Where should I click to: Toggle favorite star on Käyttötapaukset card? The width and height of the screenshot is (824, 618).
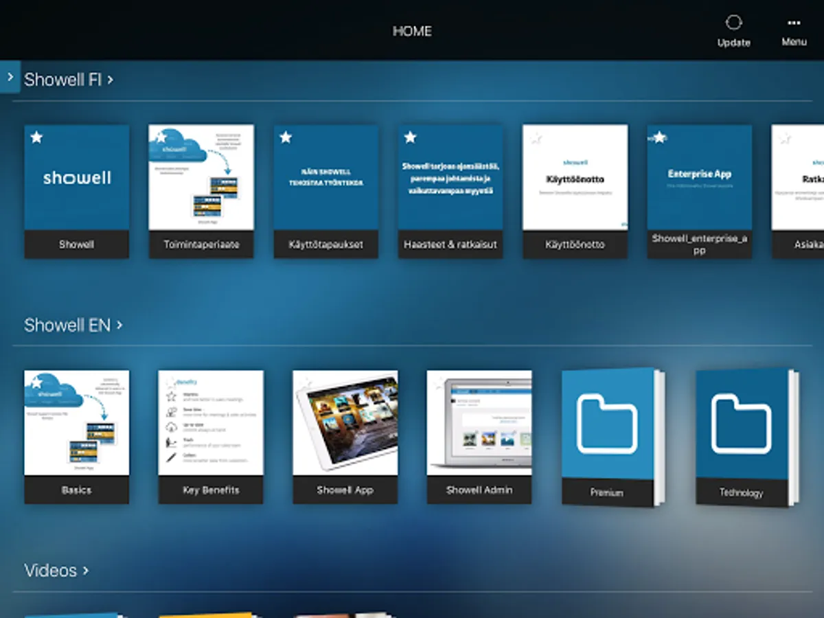(x=286, y=137)
